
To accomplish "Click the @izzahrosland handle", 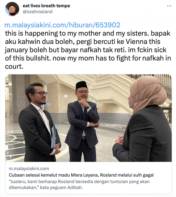I will (x=38, y=12).
